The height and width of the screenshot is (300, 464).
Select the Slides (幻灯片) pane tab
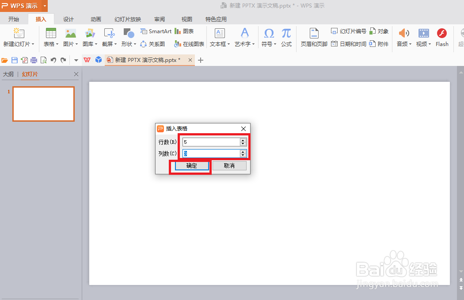coord(30,74)
